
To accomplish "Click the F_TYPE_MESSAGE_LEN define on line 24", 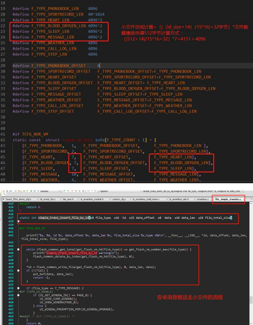I will (x=58, y=37).
